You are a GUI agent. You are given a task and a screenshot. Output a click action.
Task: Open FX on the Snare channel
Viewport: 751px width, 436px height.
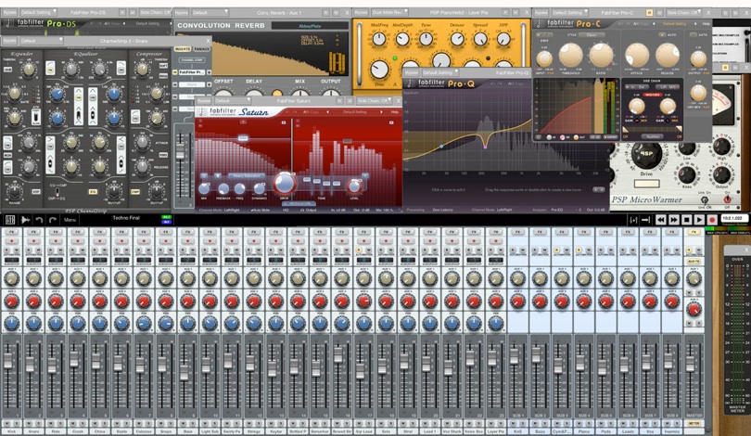click(33, 232)
